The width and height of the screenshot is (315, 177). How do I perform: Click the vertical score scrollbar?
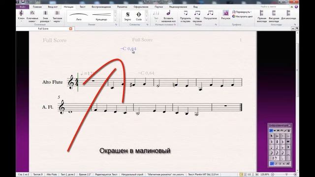pyautogui.click(x=297, y=70)
